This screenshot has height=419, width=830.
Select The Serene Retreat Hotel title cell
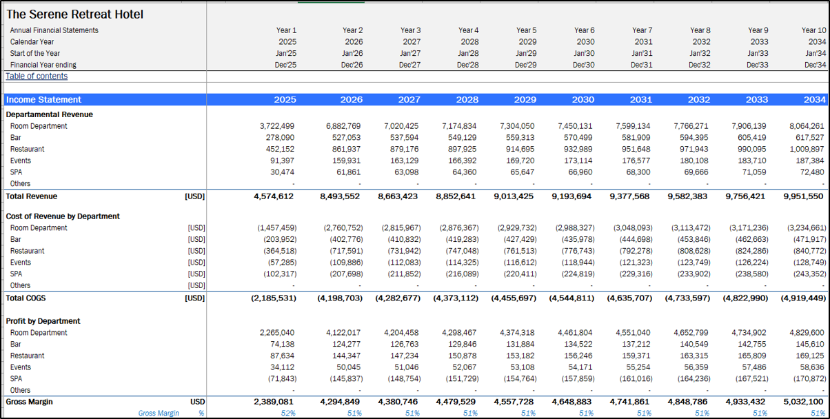coord(75,14)
